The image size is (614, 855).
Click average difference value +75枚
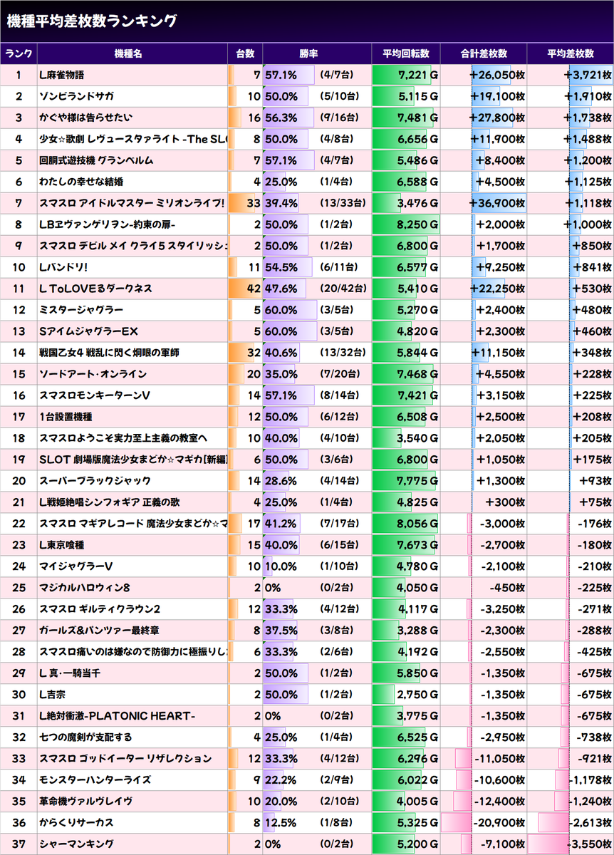tap(595, 502)
